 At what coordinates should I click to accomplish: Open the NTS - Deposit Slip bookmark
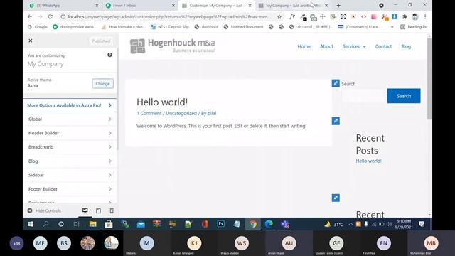pos(170,27)
